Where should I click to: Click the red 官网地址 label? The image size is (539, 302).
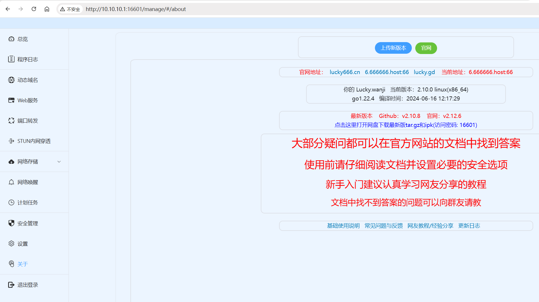tap(311, 72)
